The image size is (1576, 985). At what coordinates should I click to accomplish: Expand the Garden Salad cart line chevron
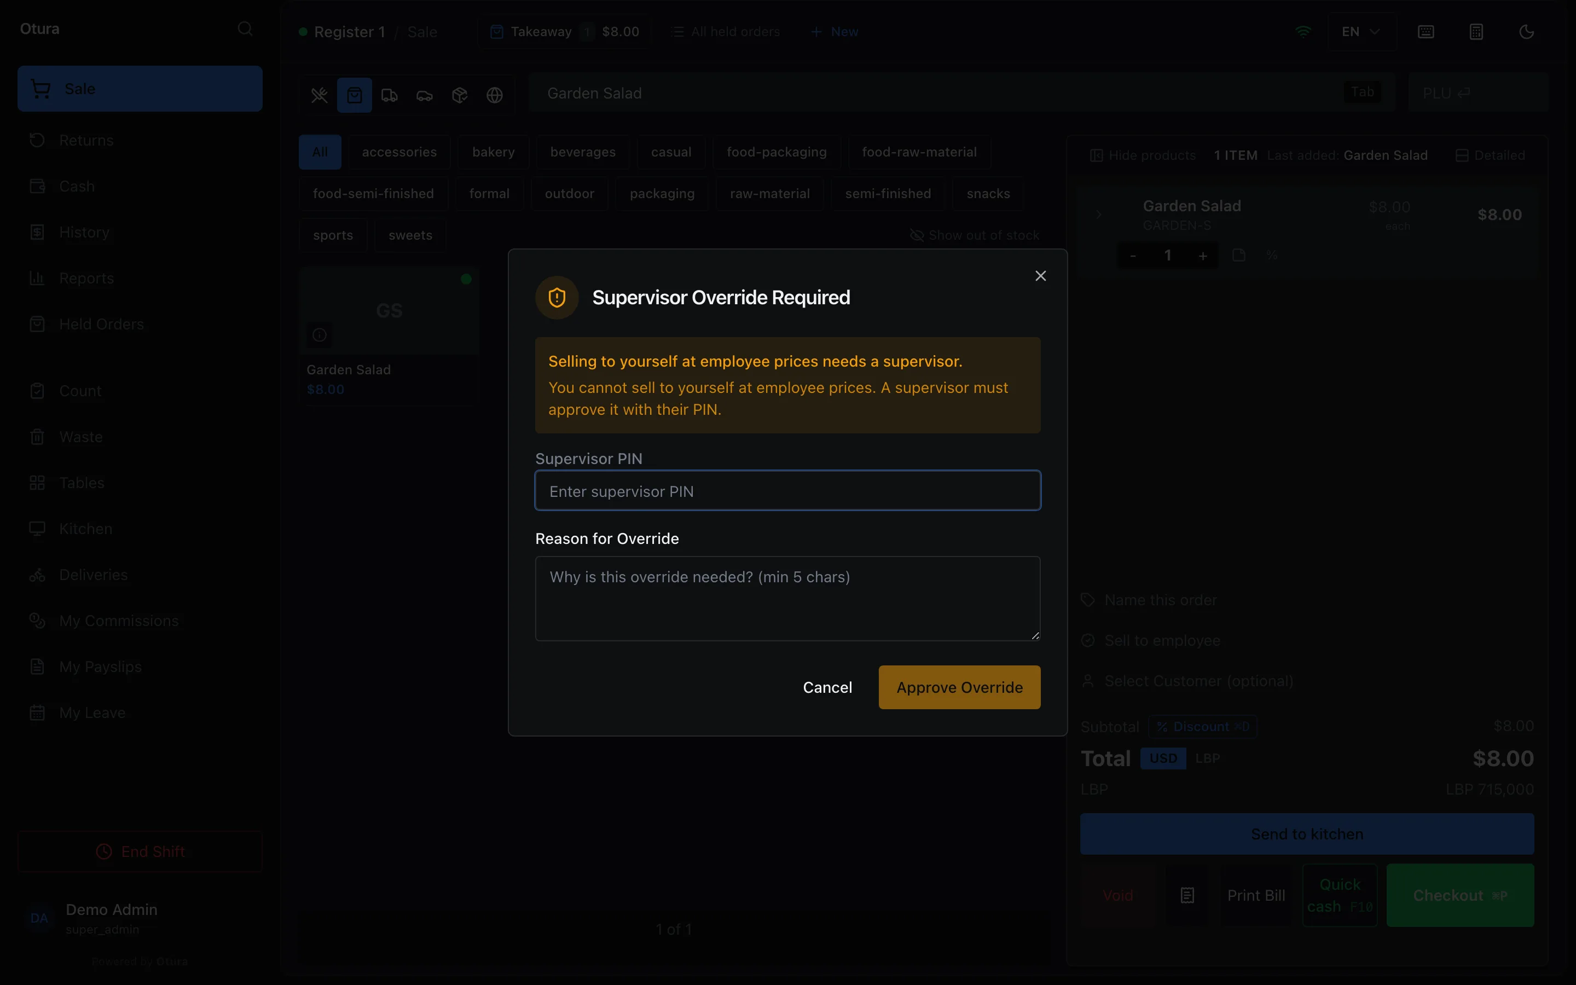1099,215
